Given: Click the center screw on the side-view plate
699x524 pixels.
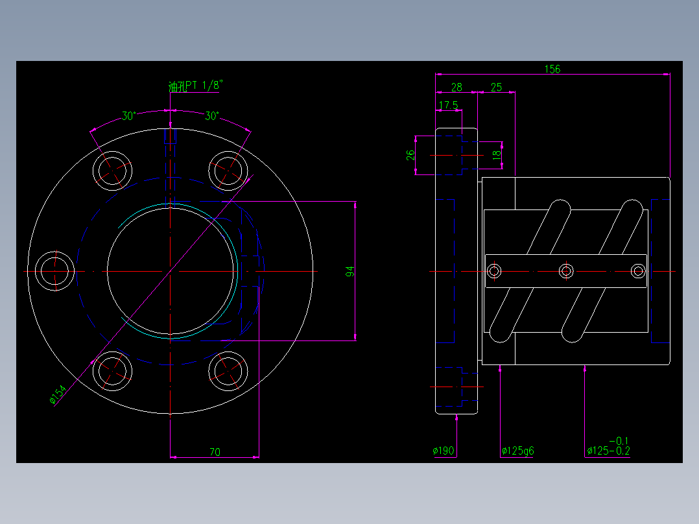Looking at the screenshot, I should pos(566,270).
